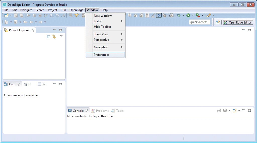257x143 pixels.
Task: Click the Run External Tools icon
Action: (x=198, y=15)
